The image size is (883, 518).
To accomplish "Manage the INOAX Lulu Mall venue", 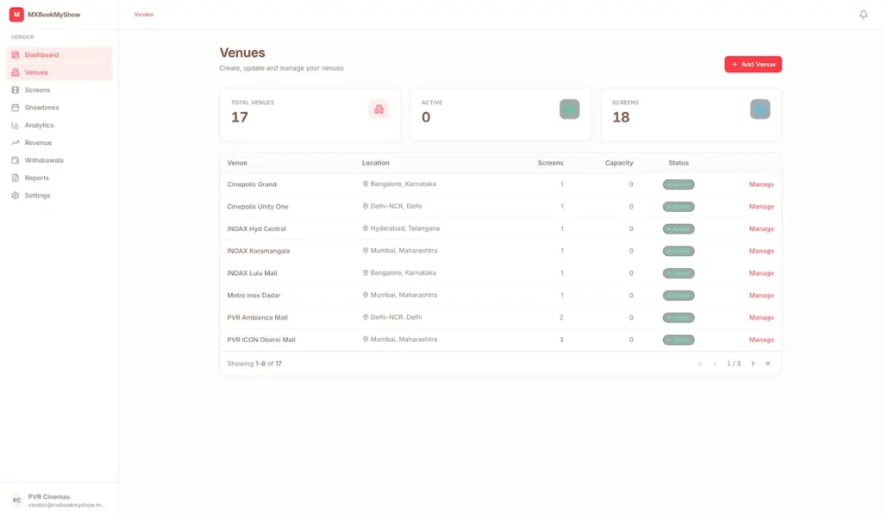I will (761, 273).
